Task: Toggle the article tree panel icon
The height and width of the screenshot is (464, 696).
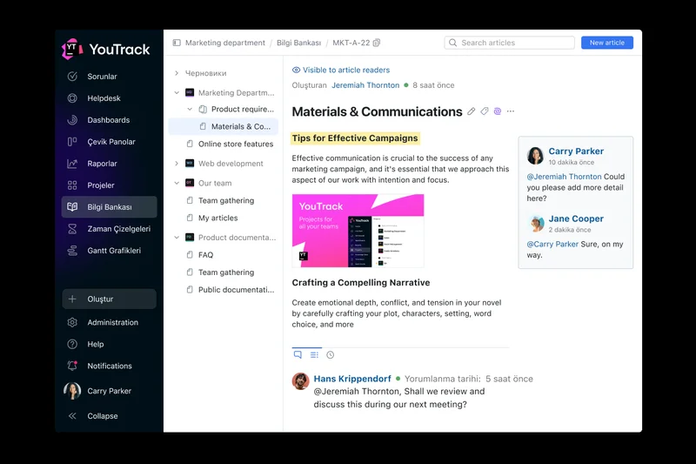Action: [177, 43]
